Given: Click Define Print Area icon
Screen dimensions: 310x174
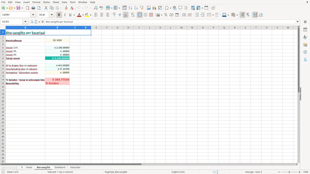Looking at the screenshot, I should [193, 8].
